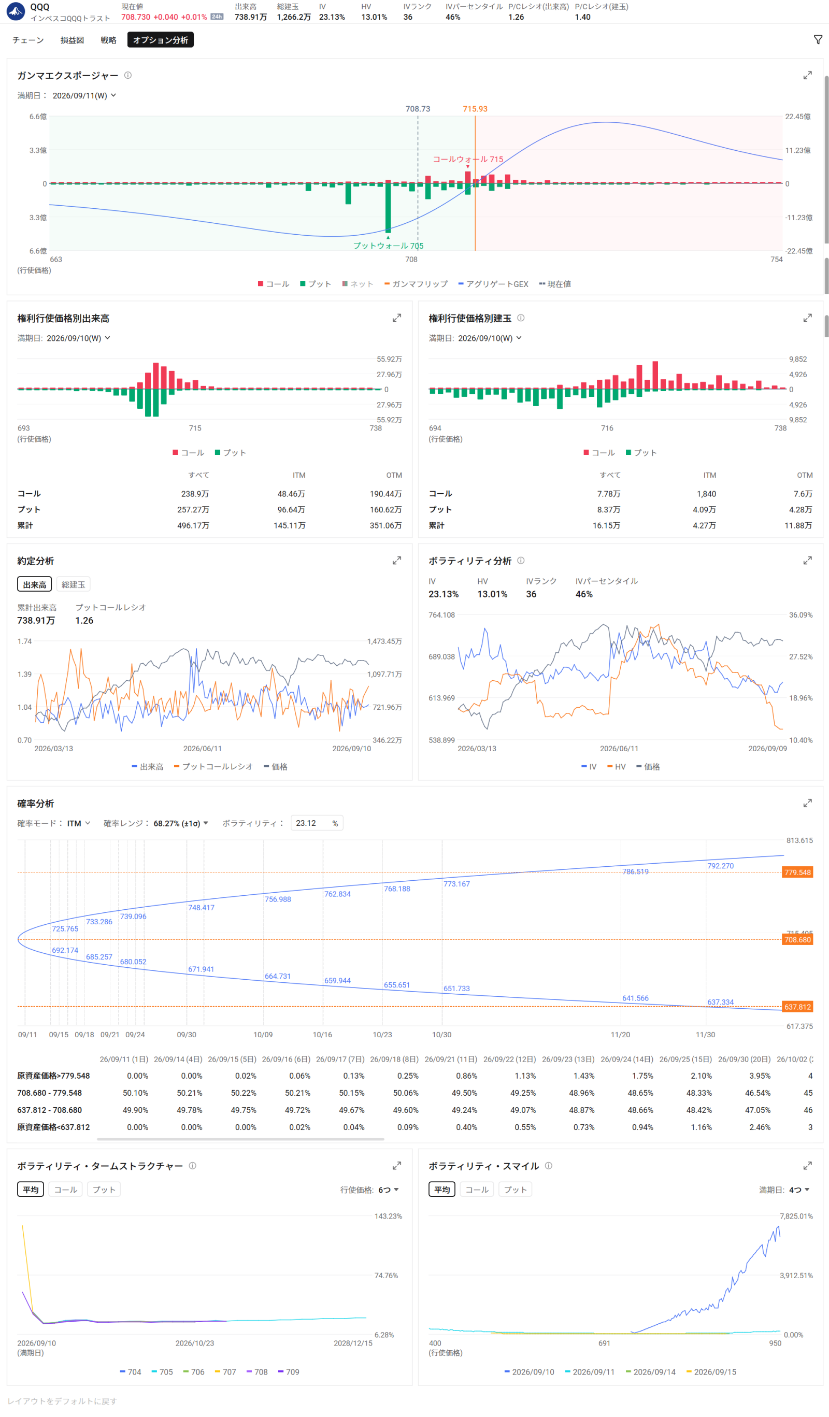This screenshot has height=1417, width=829.
Task: Select プット in term structure panel
Action: pyautogui.click(x=104, y=1190)
